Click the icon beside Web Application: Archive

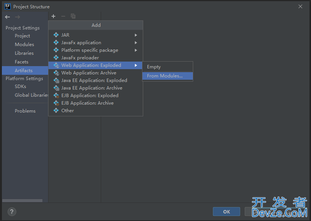pyautogui.click(x=56, y=73)
